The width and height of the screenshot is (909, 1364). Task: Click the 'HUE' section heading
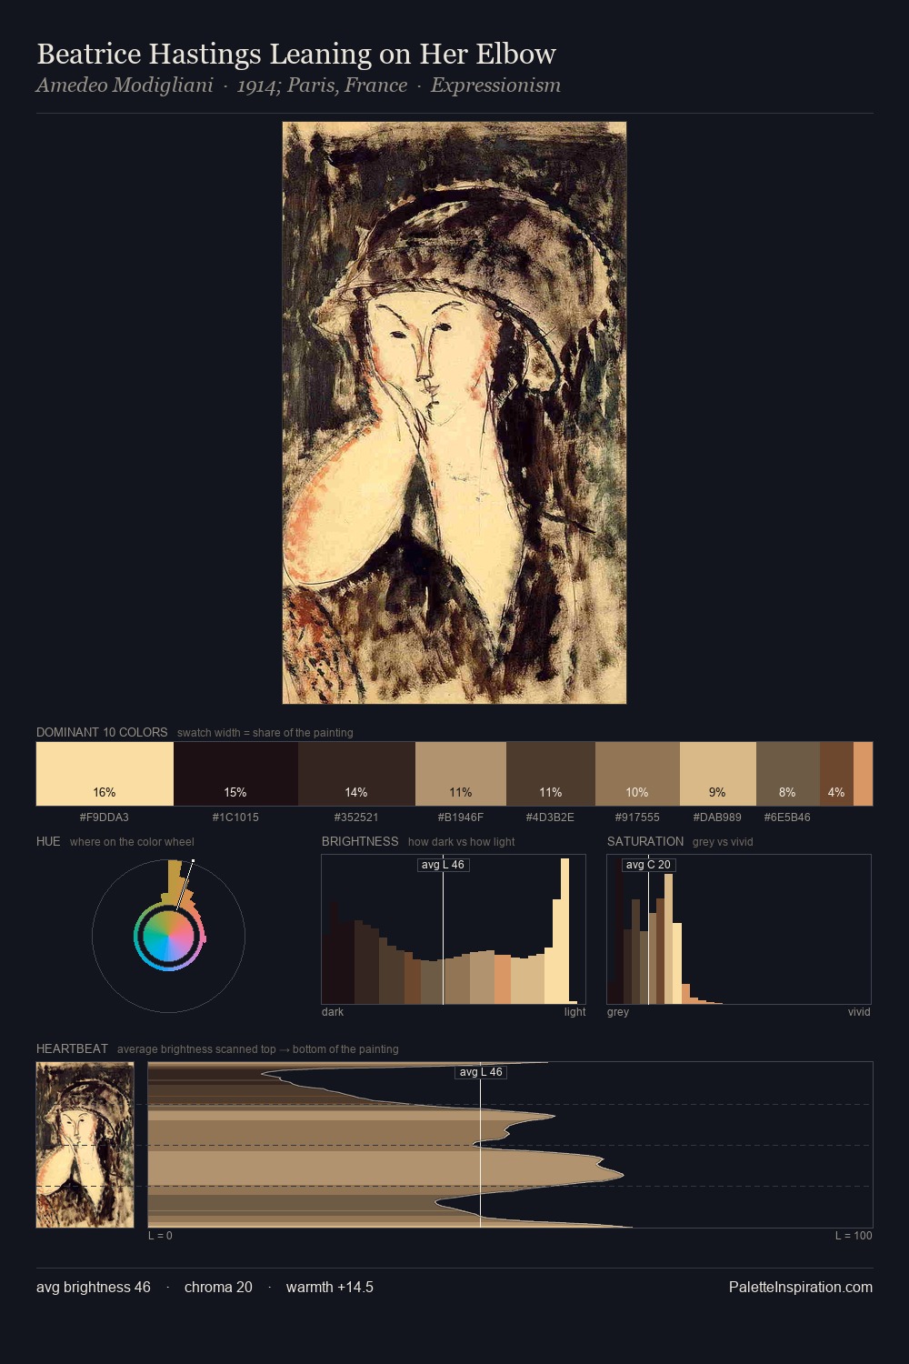point(48,841)
